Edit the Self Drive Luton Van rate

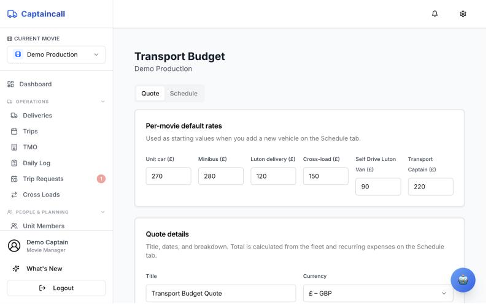(x=378, y=187)
